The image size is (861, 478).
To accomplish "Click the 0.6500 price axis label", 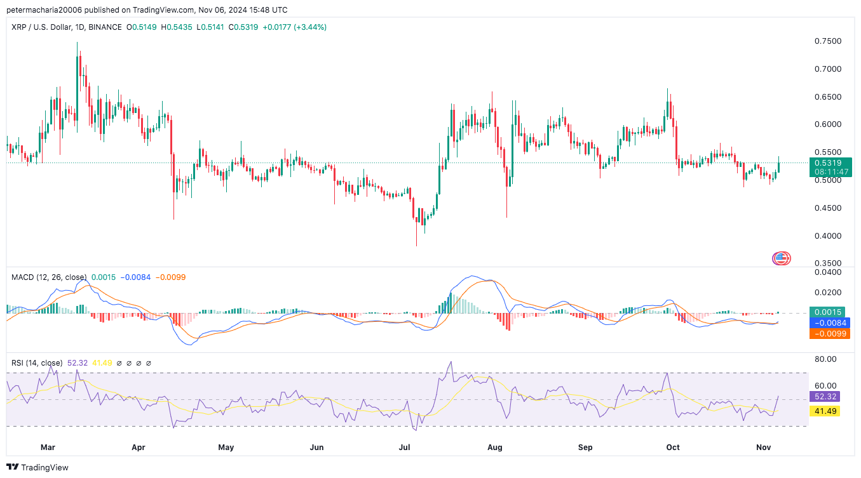I will [828, 97].
